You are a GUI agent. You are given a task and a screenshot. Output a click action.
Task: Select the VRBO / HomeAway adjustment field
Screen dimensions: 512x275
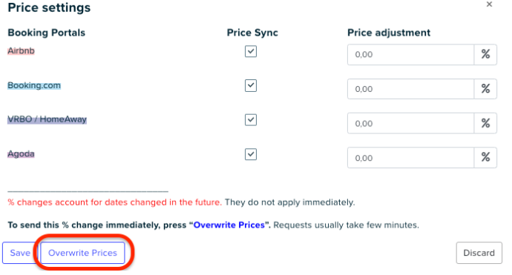(x=410, y=123)
